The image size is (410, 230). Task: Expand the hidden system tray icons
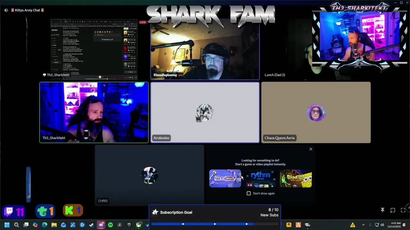[x=363, y=225]
